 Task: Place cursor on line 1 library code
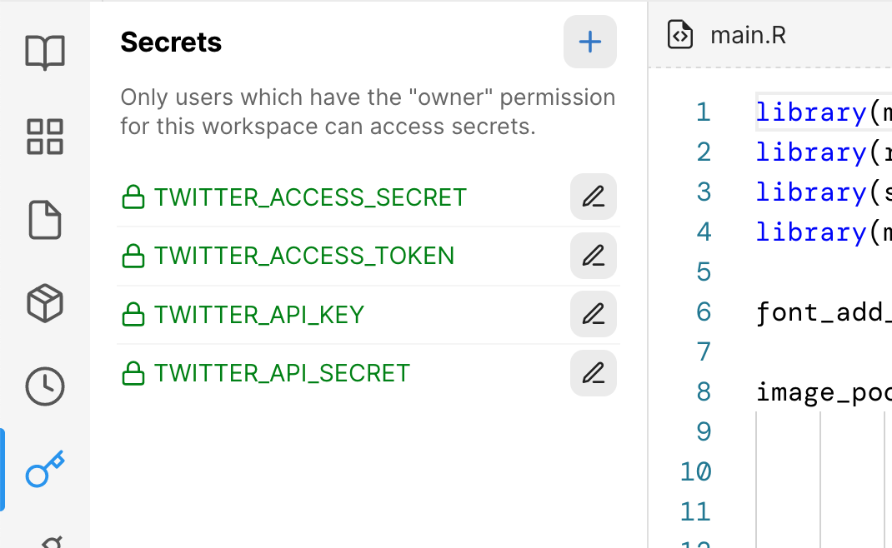coord(823,112)
